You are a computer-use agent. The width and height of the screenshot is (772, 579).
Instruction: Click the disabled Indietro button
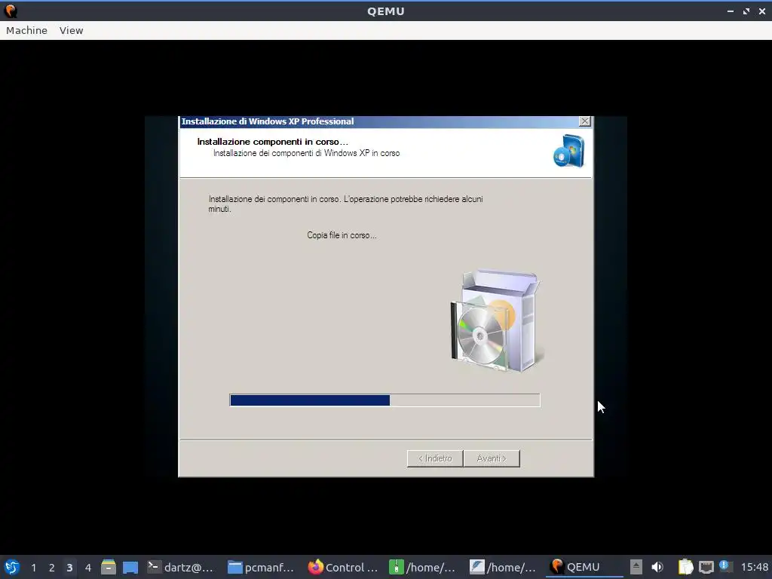coord(435,458)
